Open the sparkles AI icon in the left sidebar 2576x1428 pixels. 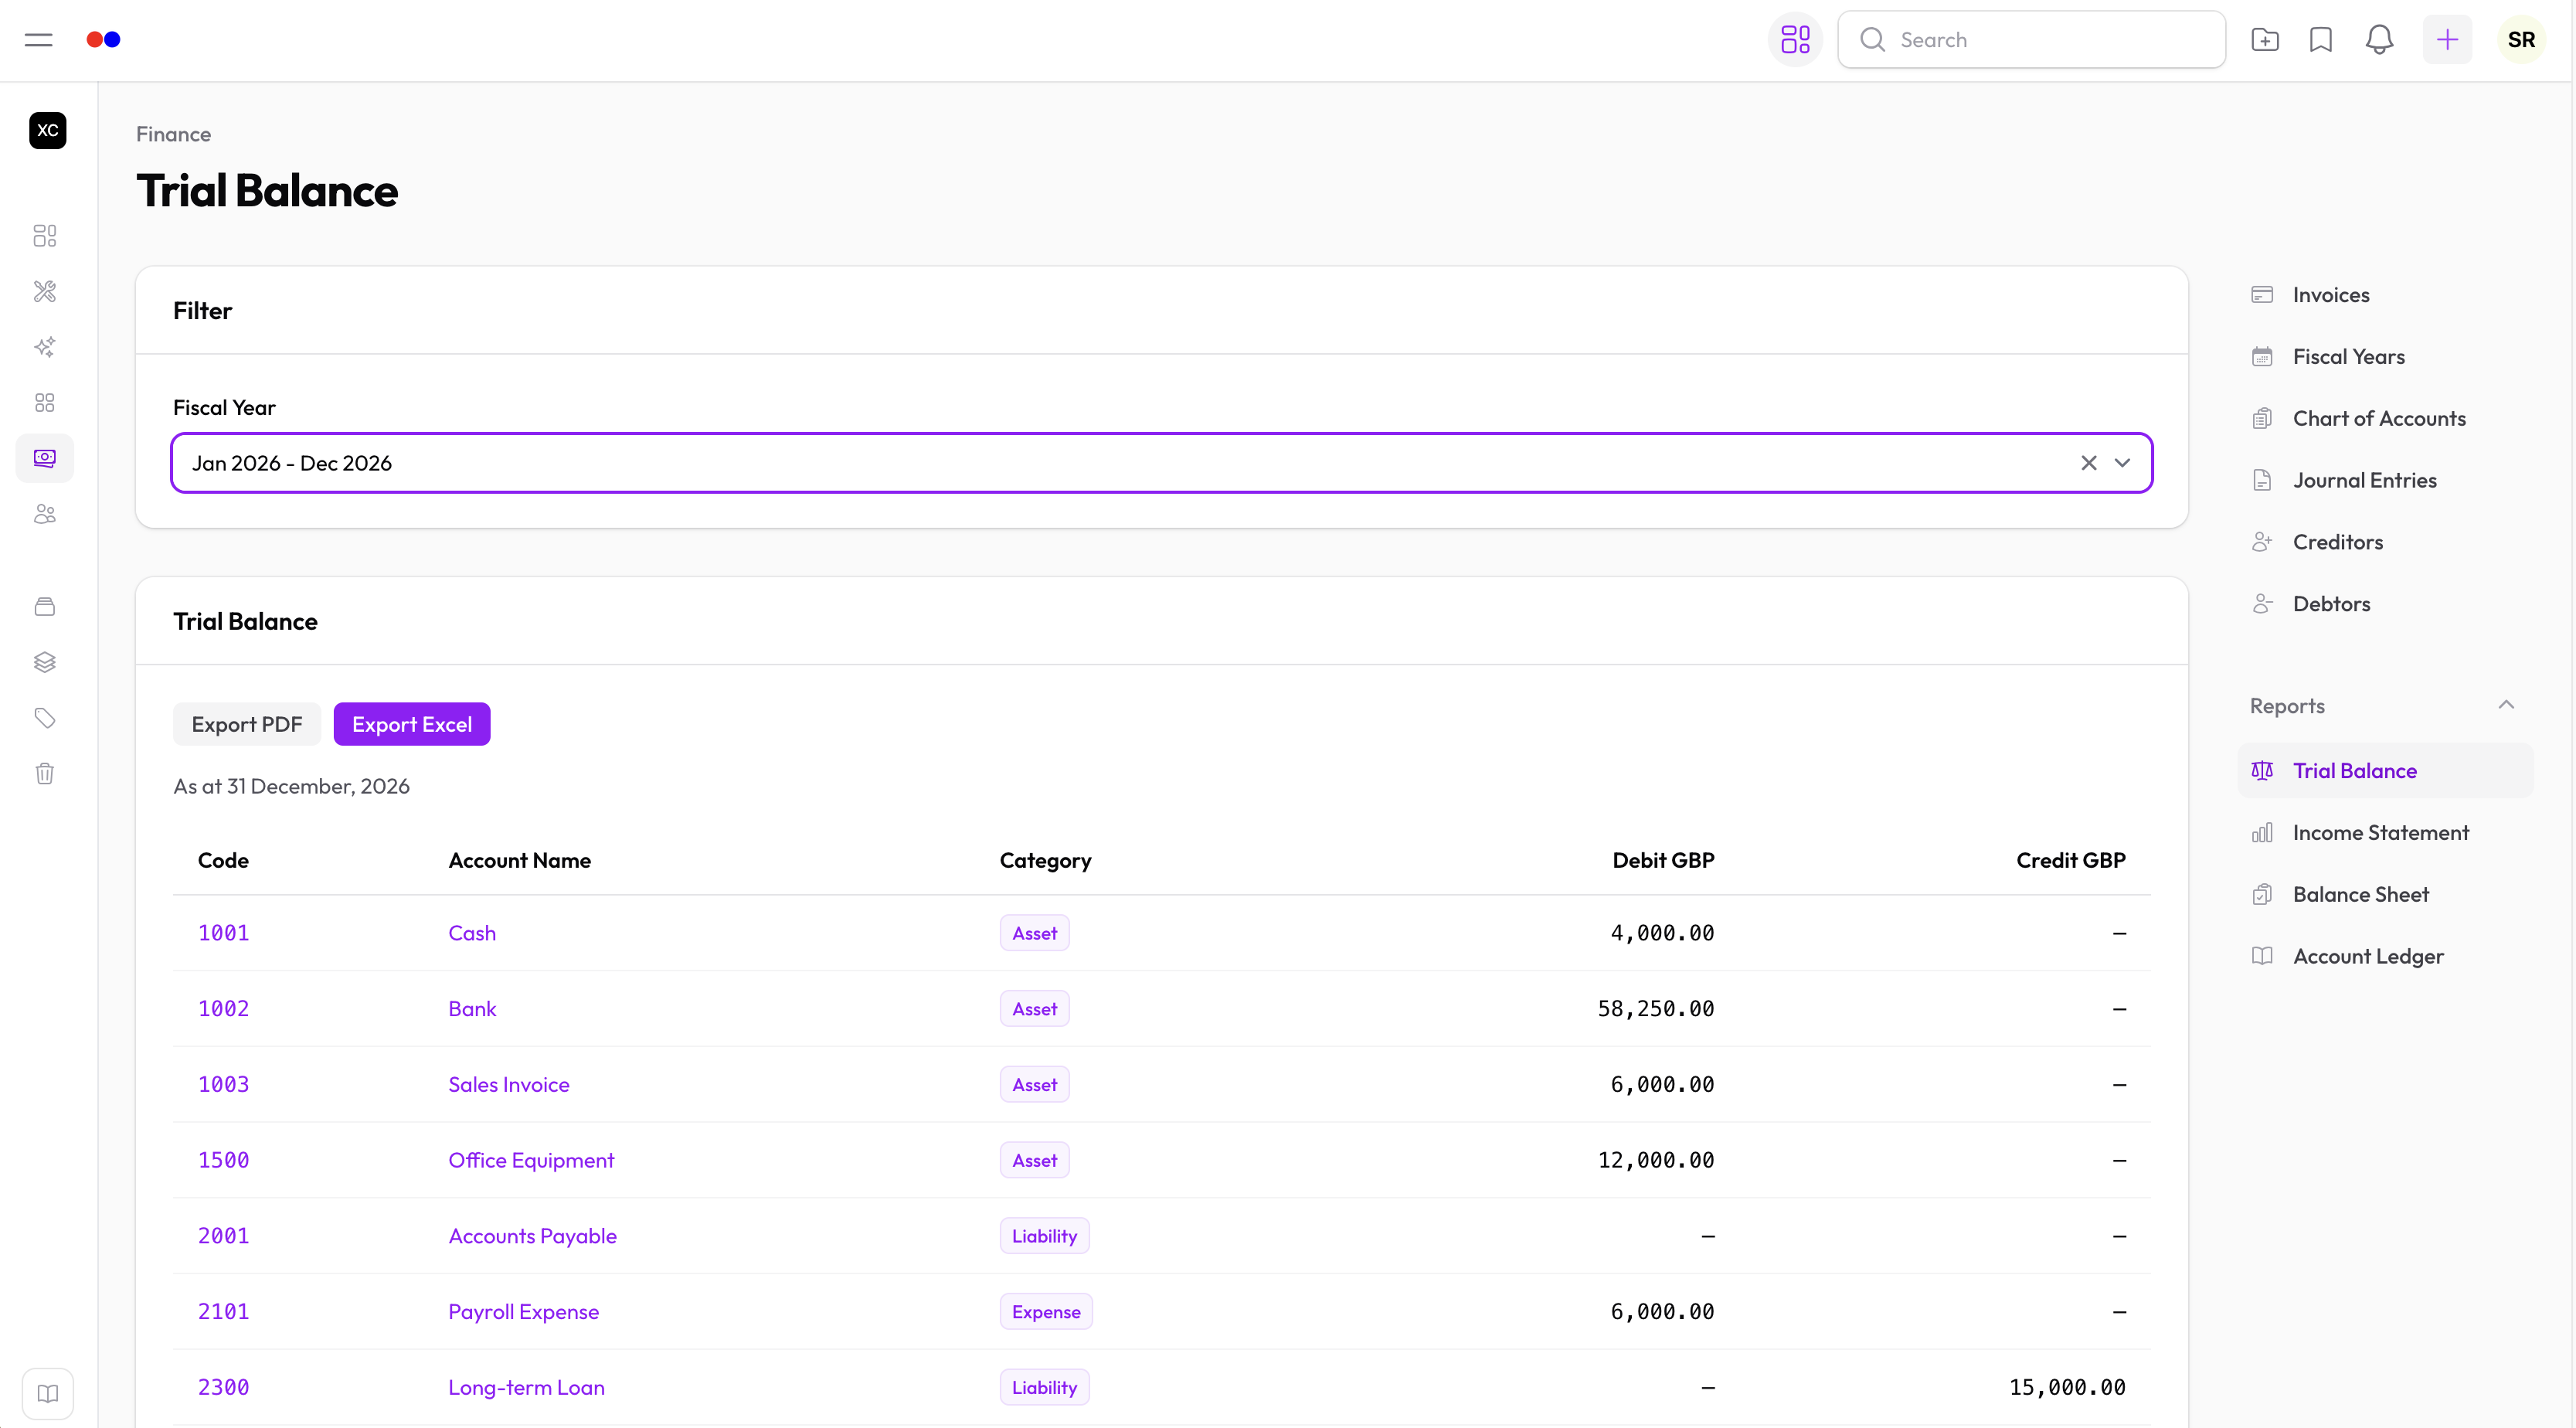45,347
